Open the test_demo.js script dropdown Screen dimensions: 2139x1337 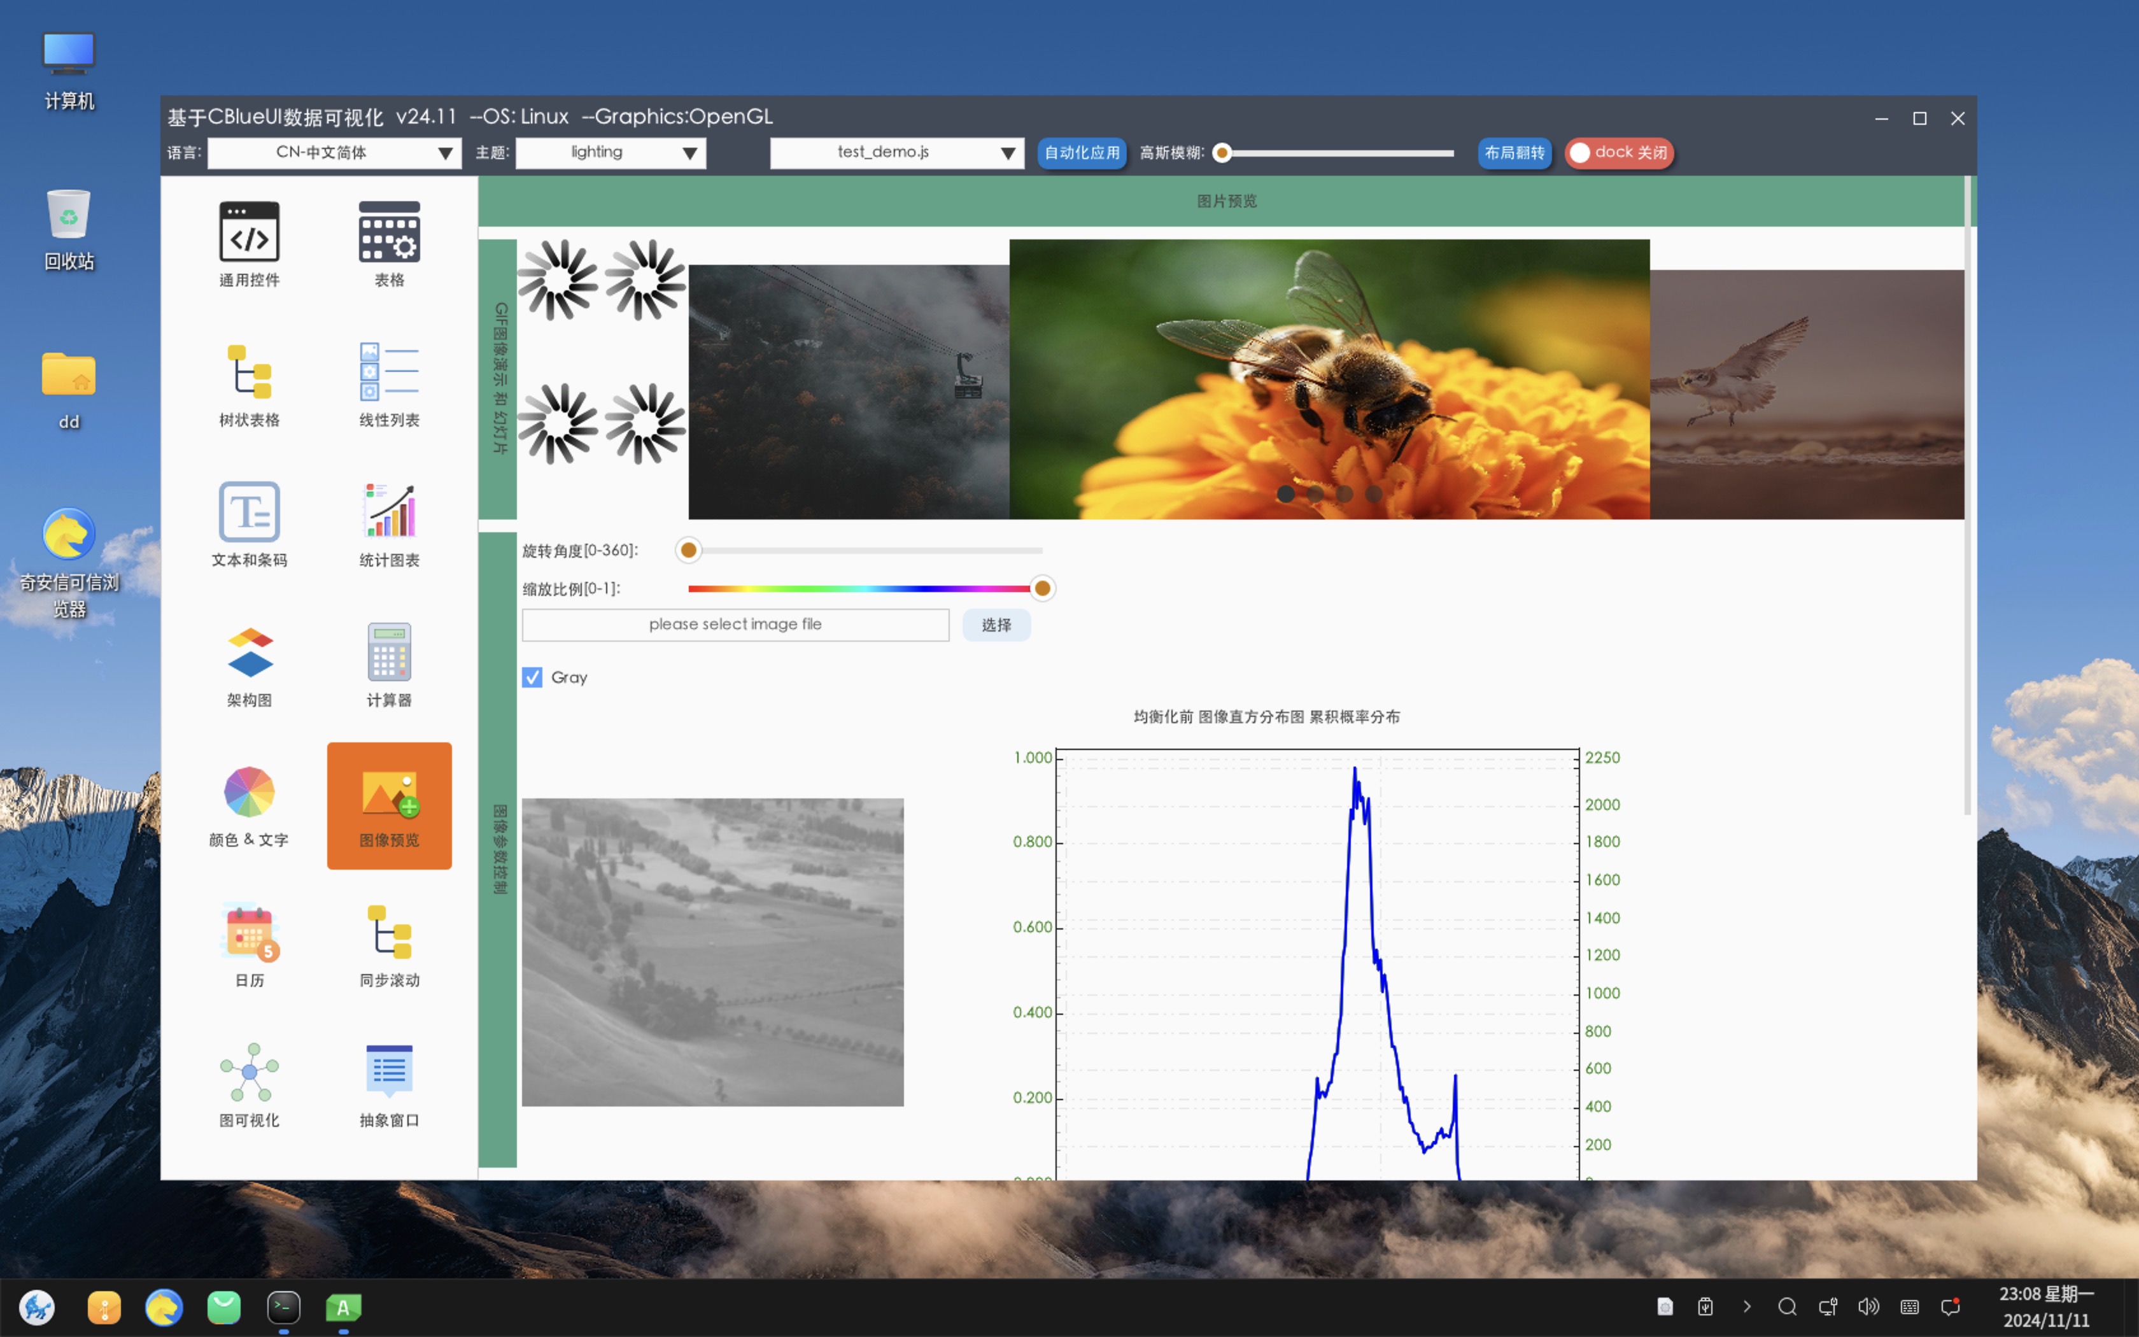(897, 153)
